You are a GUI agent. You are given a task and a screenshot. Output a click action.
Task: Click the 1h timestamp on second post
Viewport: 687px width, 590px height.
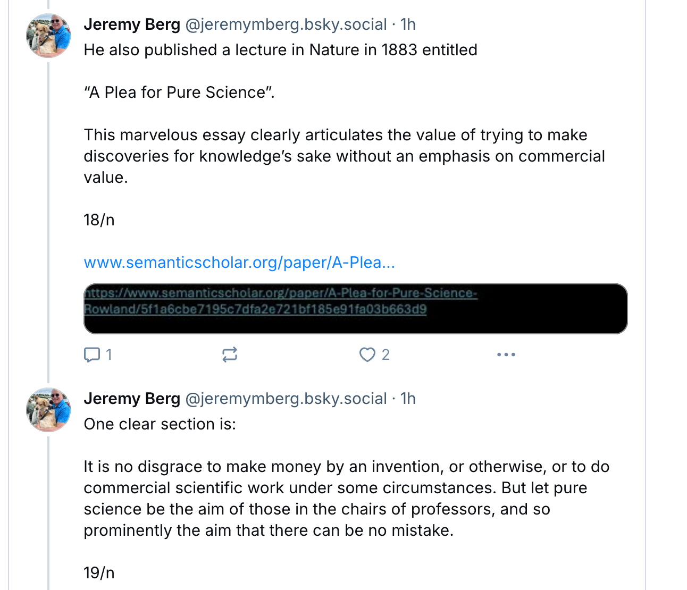point(408,399)
